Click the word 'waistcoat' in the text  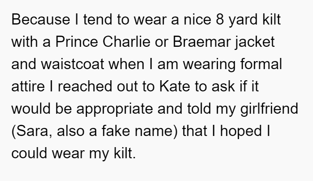[x=72, y=64]
